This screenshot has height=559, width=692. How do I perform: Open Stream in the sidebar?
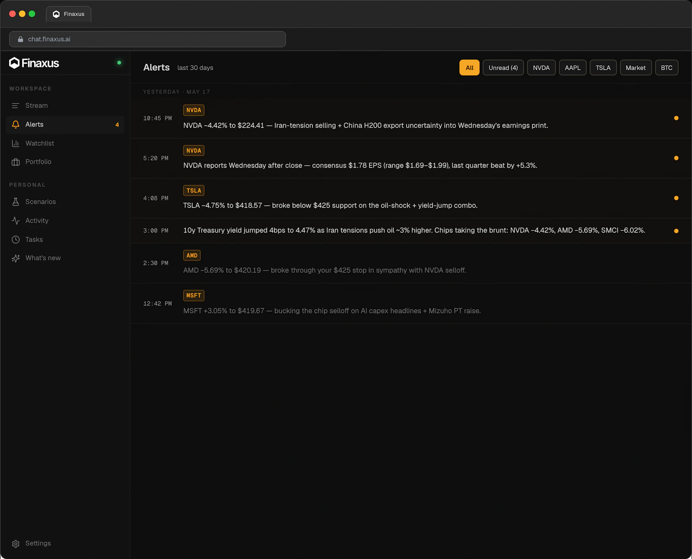65,105
